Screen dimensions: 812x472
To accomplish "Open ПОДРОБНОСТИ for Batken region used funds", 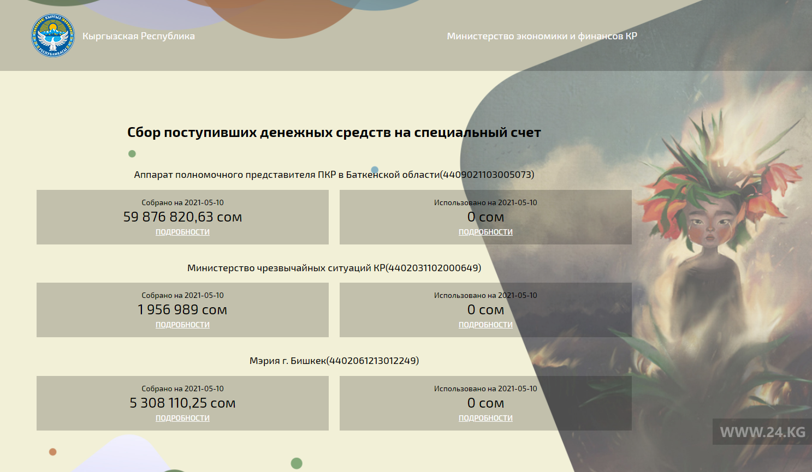I will coord(485,232).
